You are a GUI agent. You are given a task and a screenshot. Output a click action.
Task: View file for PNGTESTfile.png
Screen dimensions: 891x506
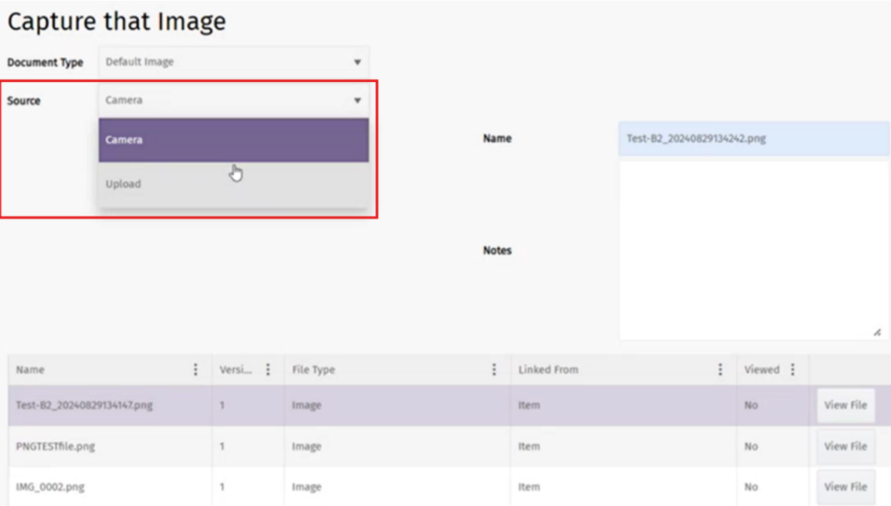[846, 447]
